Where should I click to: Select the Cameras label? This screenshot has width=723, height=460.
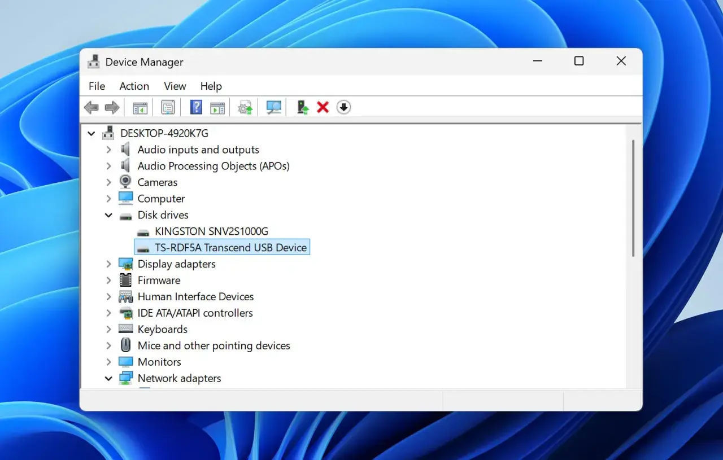(x=157, y=182)
